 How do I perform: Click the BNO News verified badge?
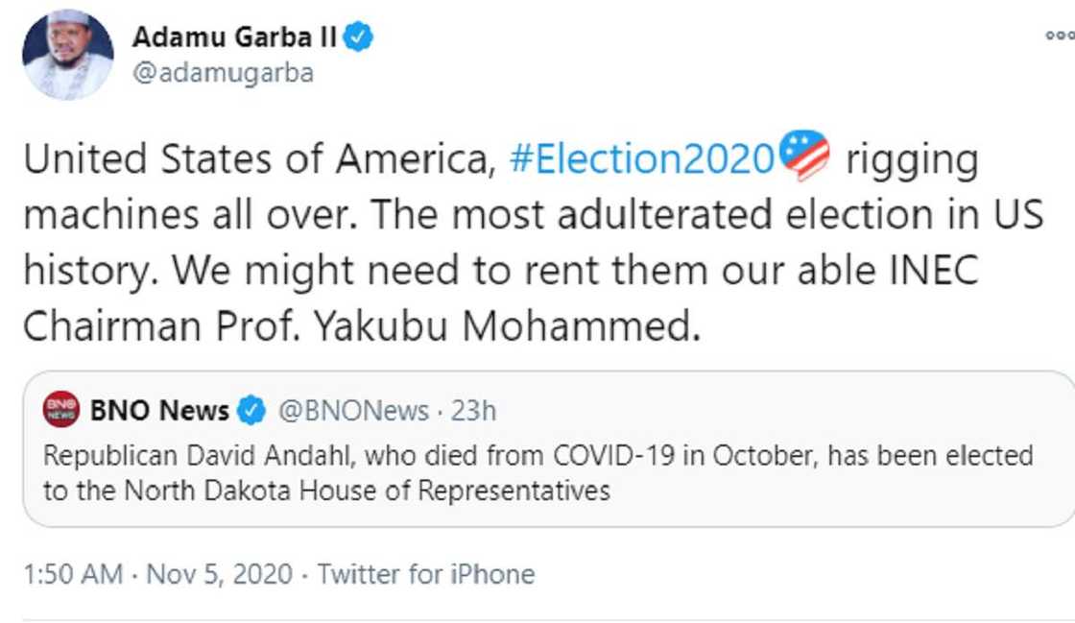click(252, 408)
